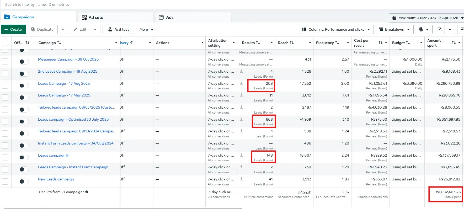Open the export options dropdown arrow
464x209 pixels.
450,29
